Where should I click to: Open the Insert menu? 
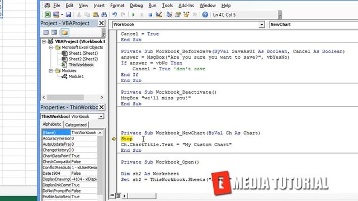(99, 5)
